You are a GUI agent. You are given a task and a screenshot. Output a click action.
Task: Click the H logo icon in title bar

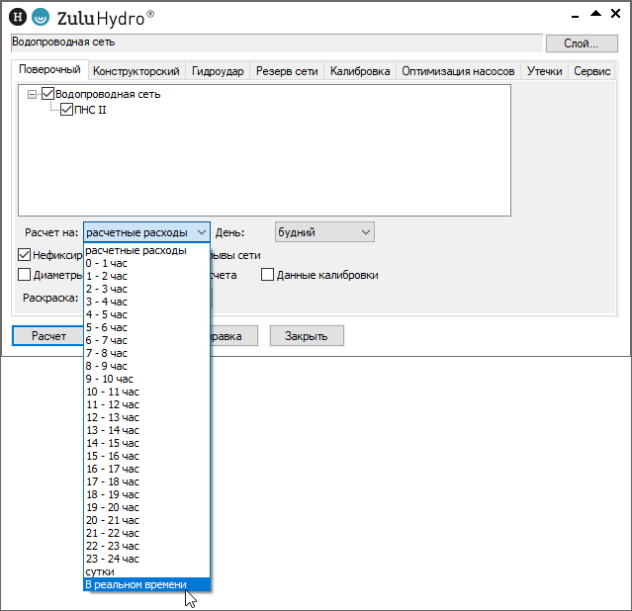click(x=16, y=16)
